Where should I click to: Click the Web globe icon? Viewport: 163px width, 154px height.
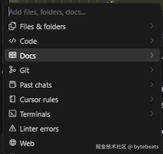pos(12,143)
